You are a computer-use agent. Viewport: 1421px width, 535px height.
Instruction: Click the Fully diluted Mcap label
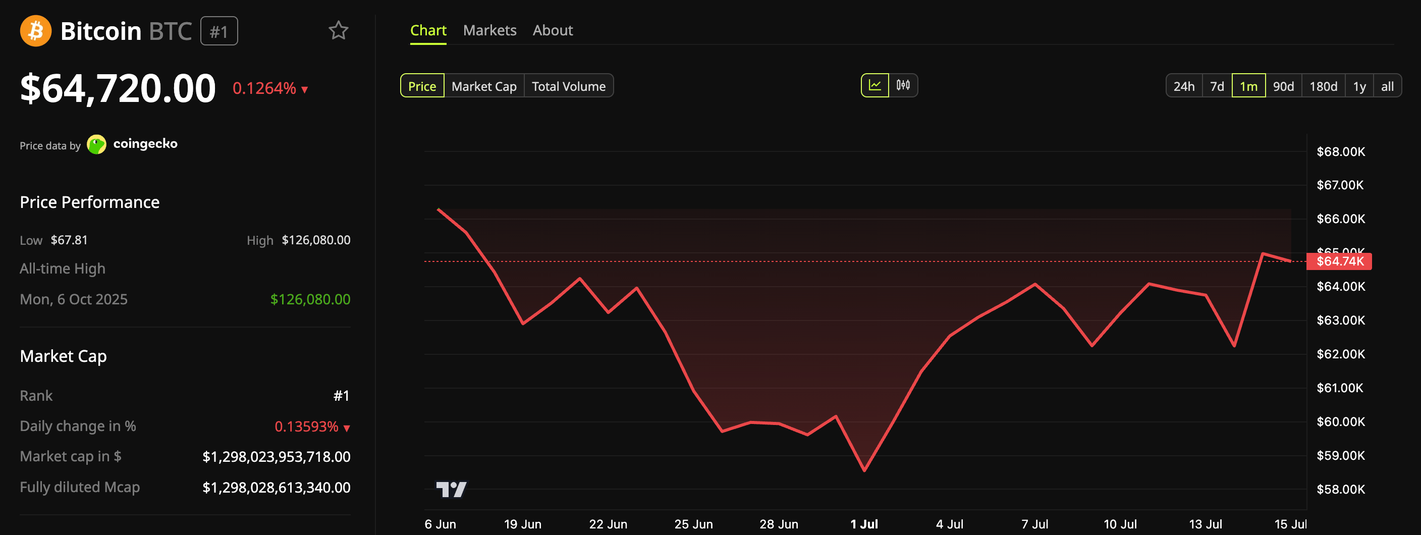80,488
